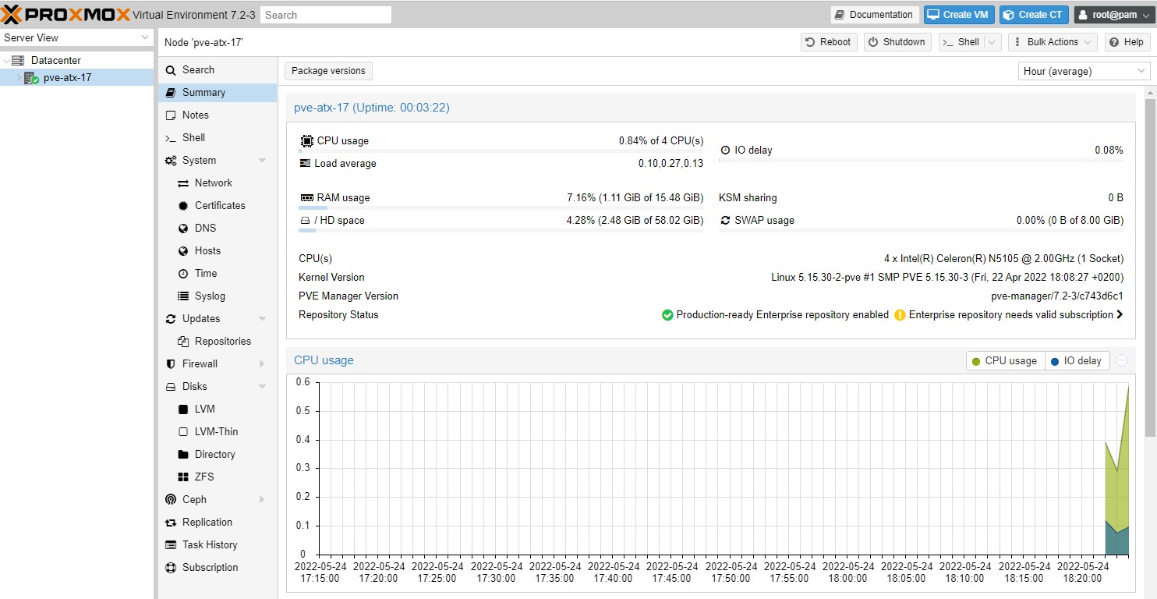Click the Package versions button
Viewport: 1157px width, 599px height.
coord(328,71)
